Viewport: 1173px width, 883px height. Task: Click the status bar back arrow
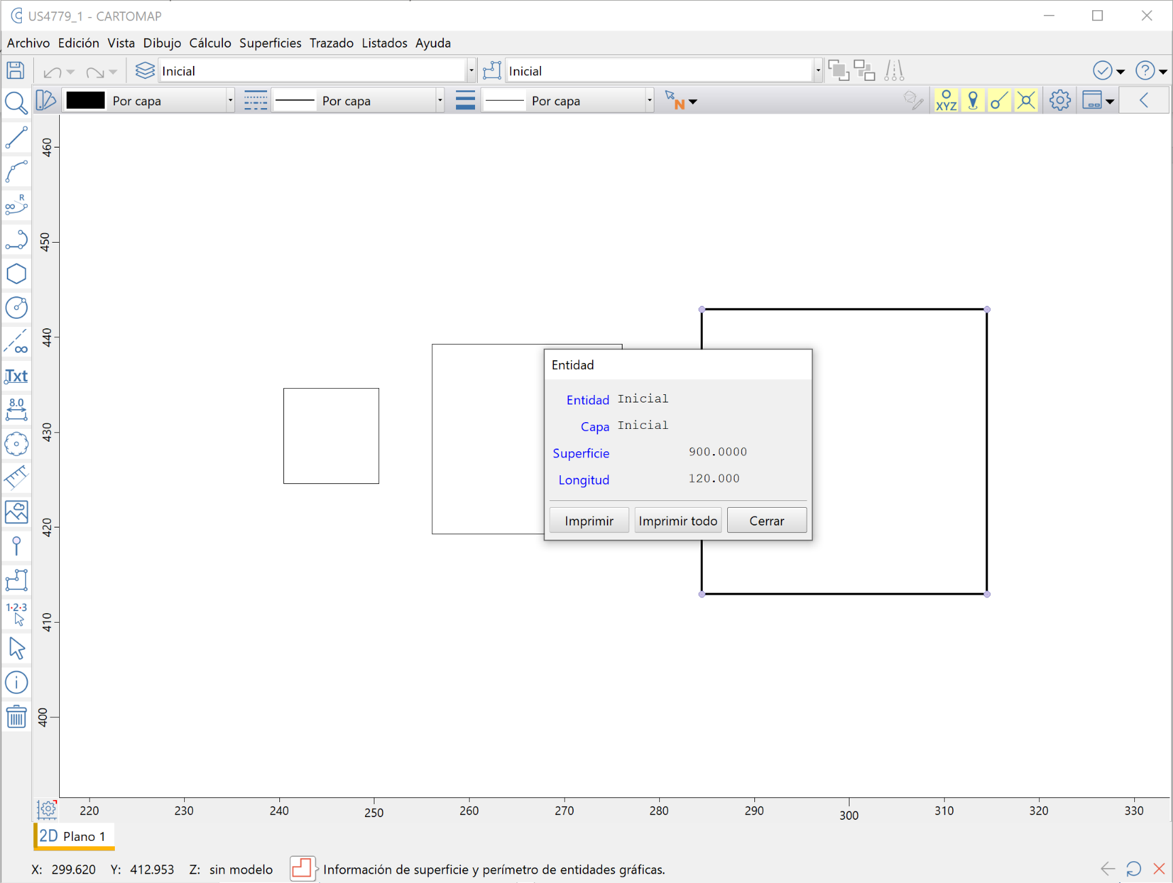click(x=1108, y=868)
